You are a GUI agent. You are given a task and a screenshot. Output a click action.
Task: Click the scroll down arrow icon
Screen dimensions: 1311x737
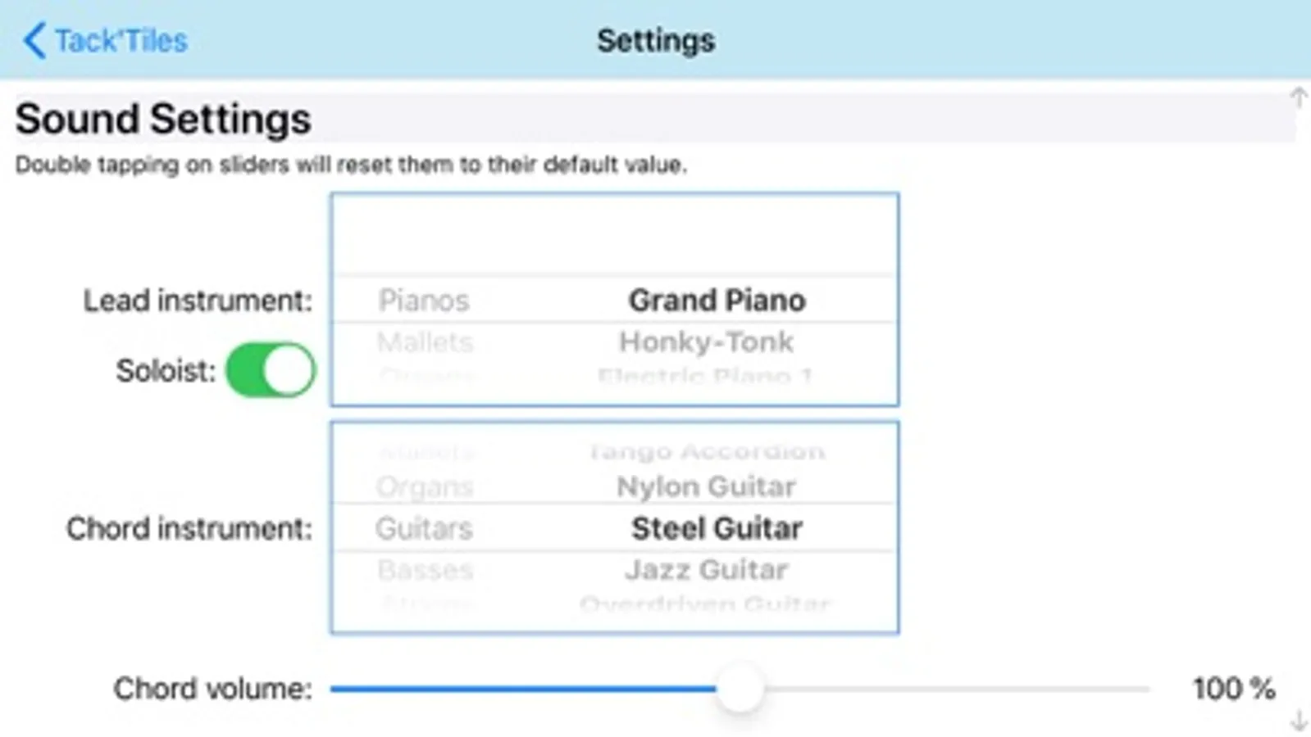coord(1298,721)
